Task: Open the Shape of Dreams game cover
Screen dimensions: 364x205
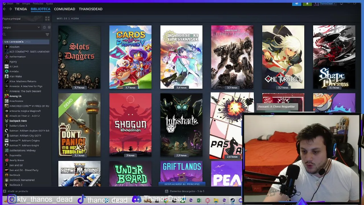Action: point(334,57)
